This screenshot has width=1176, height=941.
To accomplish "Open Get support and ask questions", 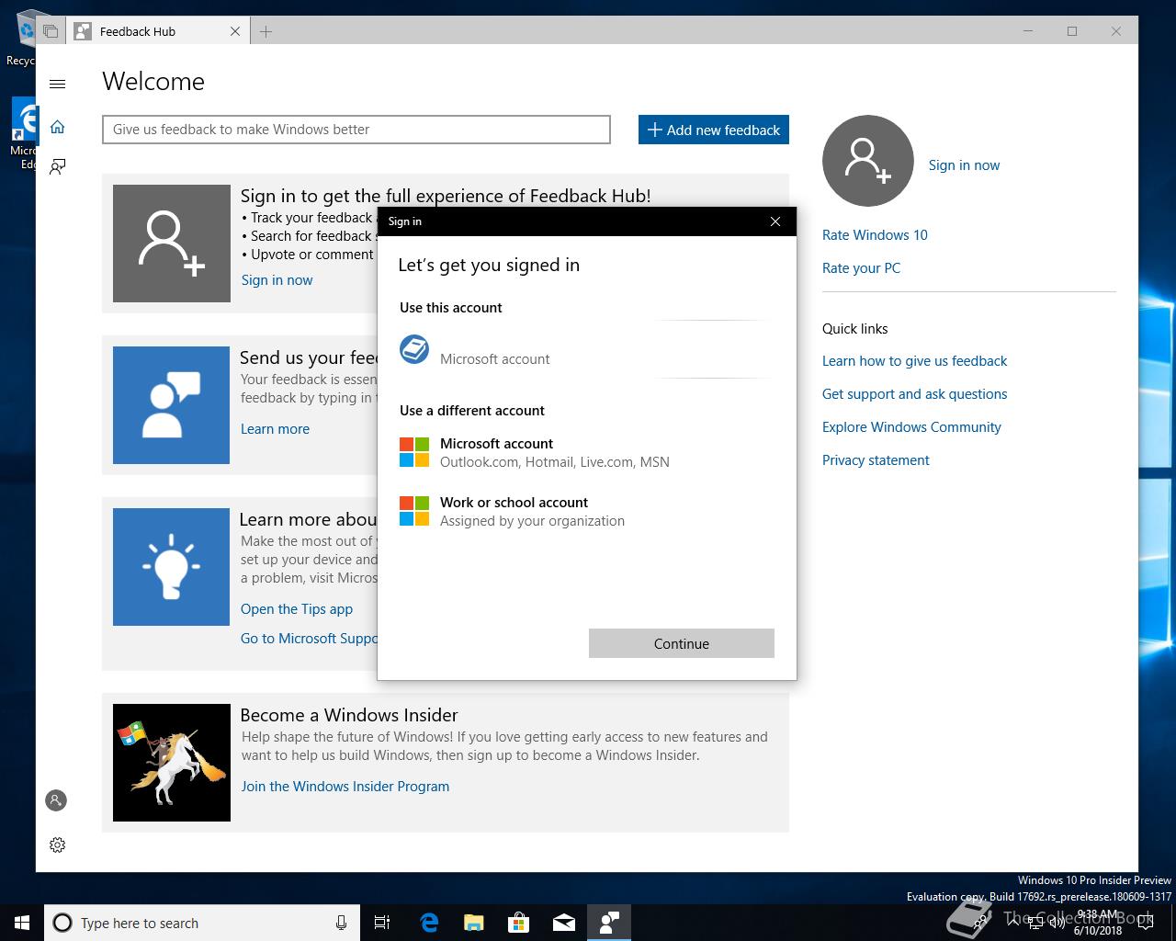I will click(914, 394).
